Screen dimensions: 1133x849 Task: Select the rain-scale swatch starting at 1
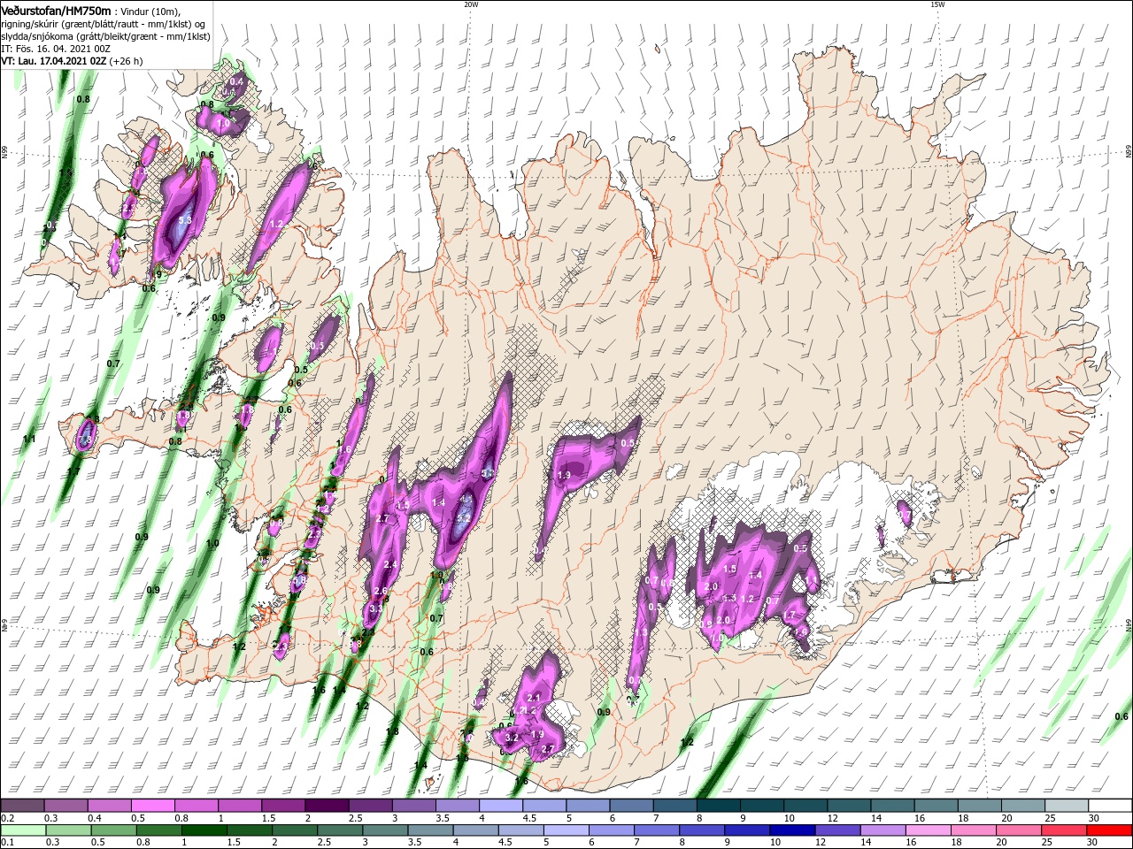[x=204, y=830]
